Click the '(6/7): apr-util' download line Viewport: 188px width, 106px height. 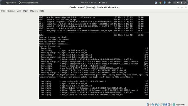(91, 28)
